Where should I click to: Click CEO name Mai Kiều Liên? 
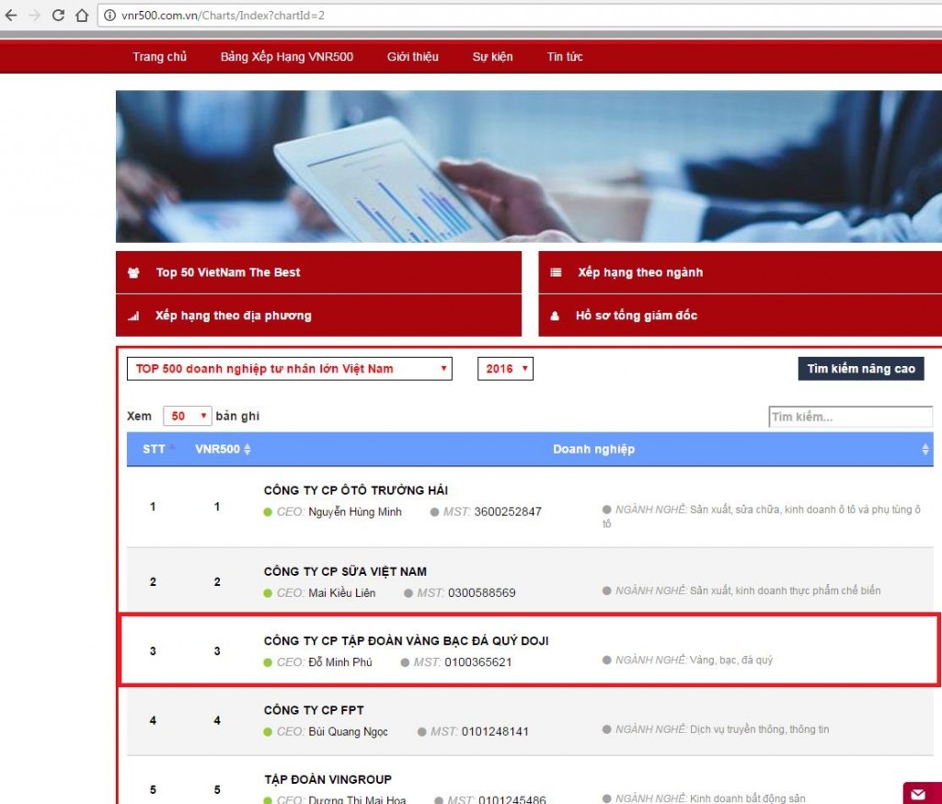[342, 593]
